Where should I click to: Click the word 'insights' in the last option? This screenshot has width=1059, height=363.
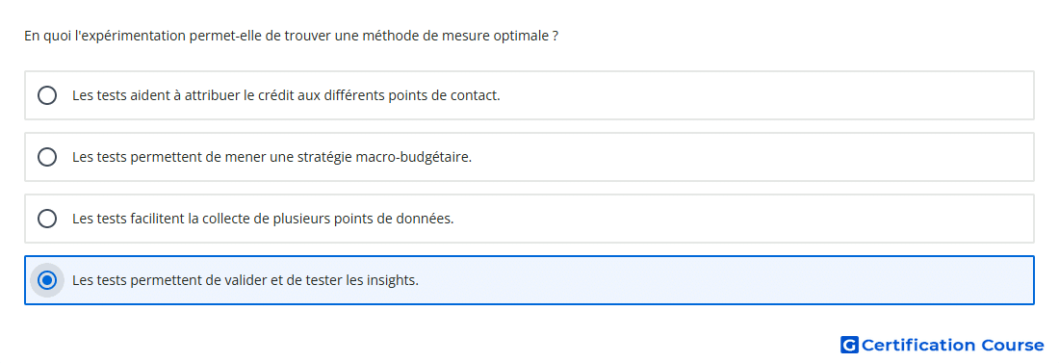[395, 280]
